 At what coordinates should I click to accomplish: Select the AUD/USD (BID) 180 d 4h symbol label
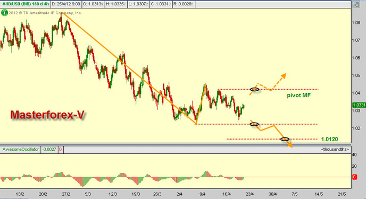click(25, 4)
